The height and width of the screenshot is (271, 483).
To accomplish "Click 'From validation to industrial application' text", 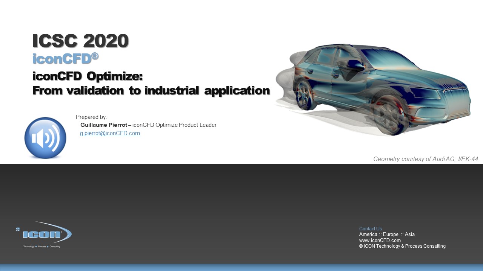I will [151, 90].
